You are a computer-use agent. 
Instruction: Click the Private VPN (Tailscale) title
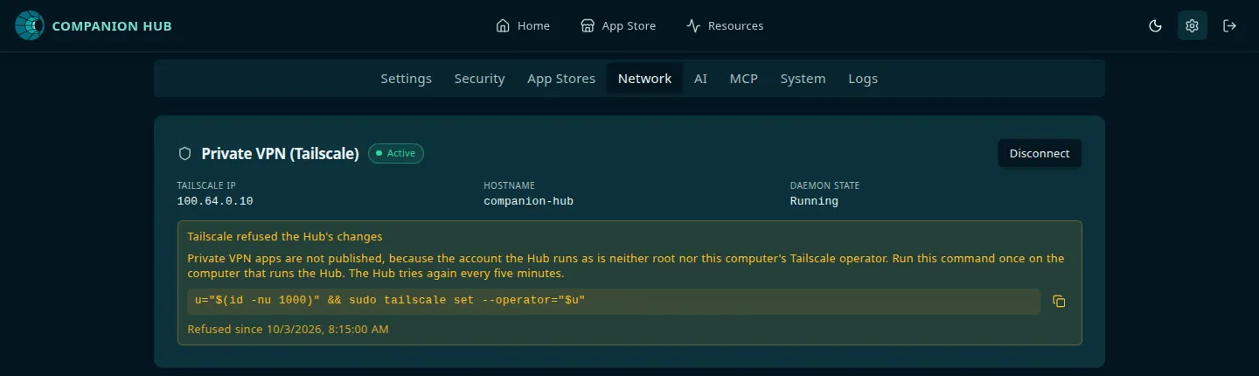pyautogui.click(x=281, y=154)
